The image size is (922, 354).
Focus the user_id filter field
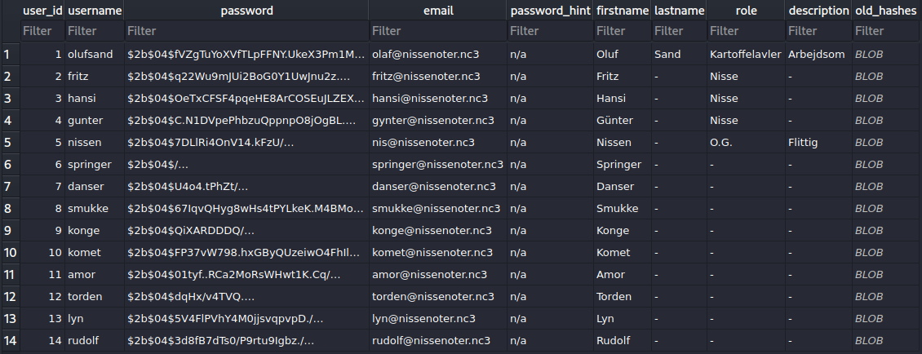42,32
